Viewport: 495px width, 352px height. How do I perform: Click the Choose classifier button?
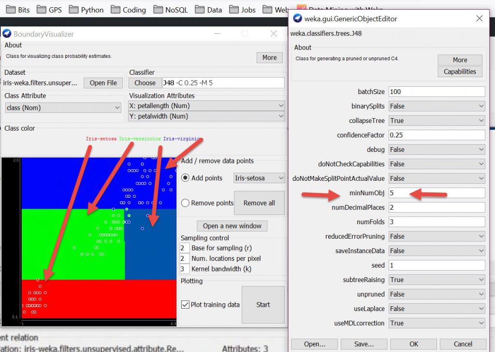[145, 83]
